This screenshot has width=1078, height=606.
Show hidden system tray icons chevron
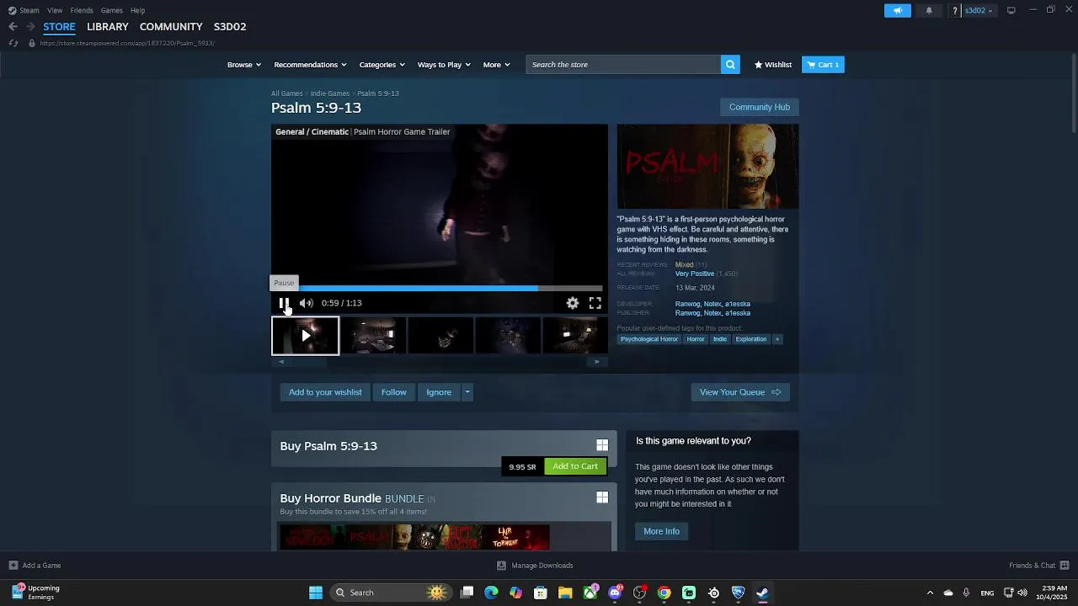click(930, 593)
